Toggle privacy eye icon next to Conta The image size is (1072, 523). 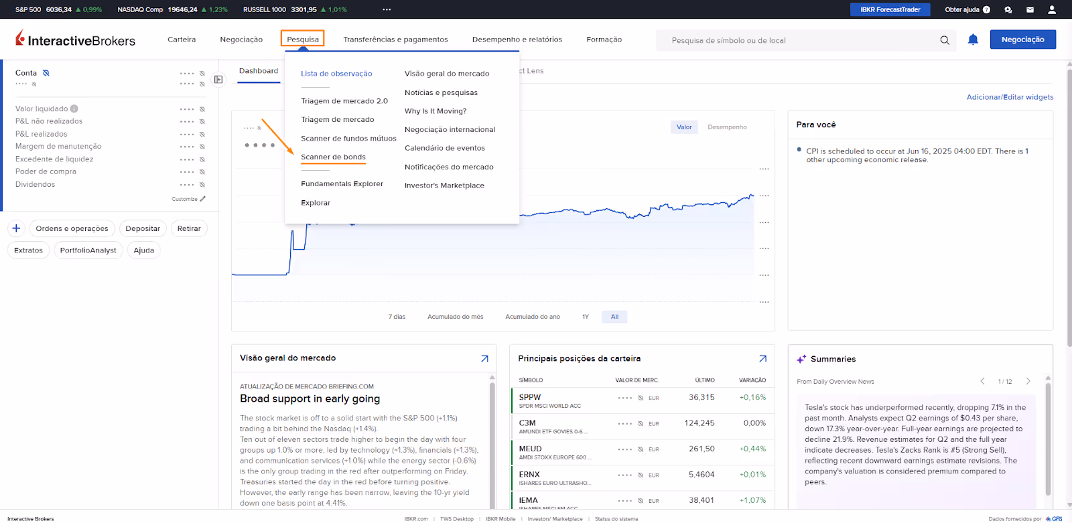[46, 73]
